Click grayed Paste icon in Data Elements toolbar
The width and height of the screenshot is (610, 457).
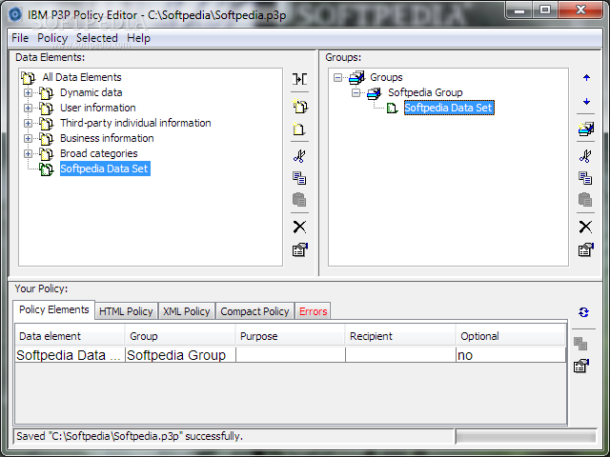(x=299, y=200)
